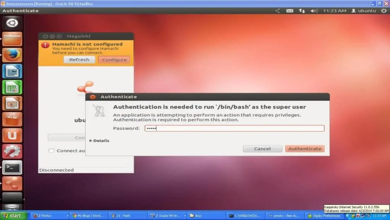
Task: Open the ubuntu user menu
Action: 364,11
